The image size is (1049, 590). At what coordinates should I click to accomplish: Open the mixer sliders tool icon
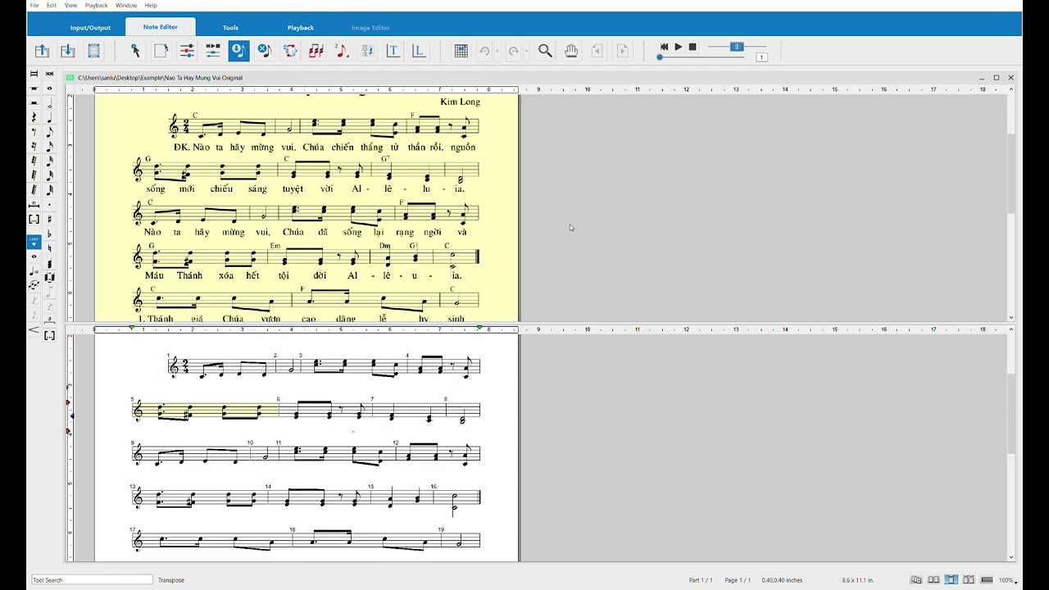click(187, 51)
